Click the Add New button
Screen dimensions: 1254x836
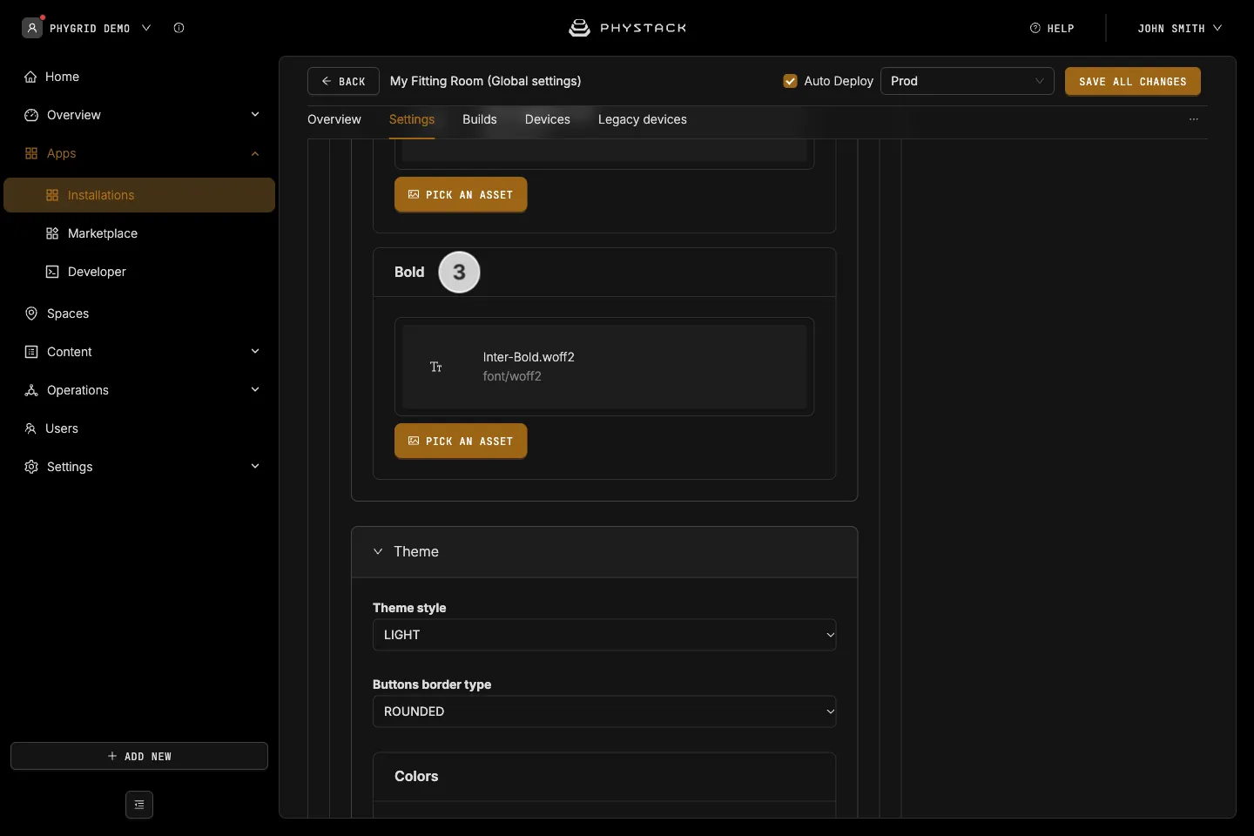coord(139,756)
